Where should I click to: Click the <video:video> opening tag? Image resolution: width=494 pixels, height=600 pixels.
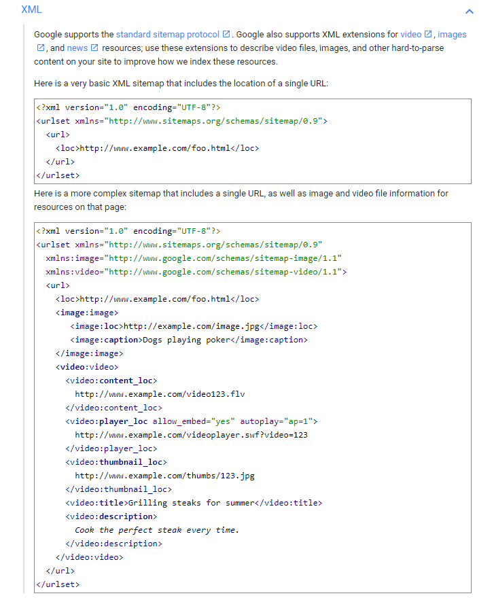pos(87,367)
